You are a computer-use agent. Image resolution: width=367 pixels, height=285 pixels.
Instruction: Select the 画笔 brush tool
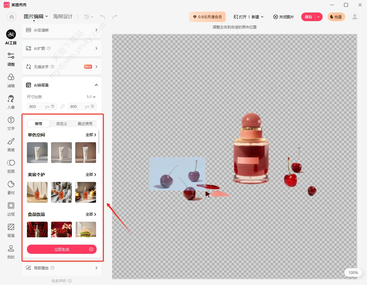[x=11, y=145]
